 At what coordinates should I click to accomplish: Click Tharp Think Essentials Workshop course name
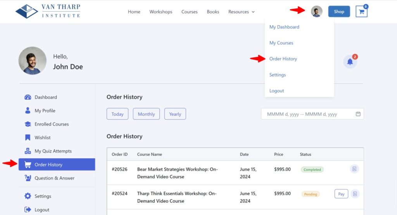(177, 197)
